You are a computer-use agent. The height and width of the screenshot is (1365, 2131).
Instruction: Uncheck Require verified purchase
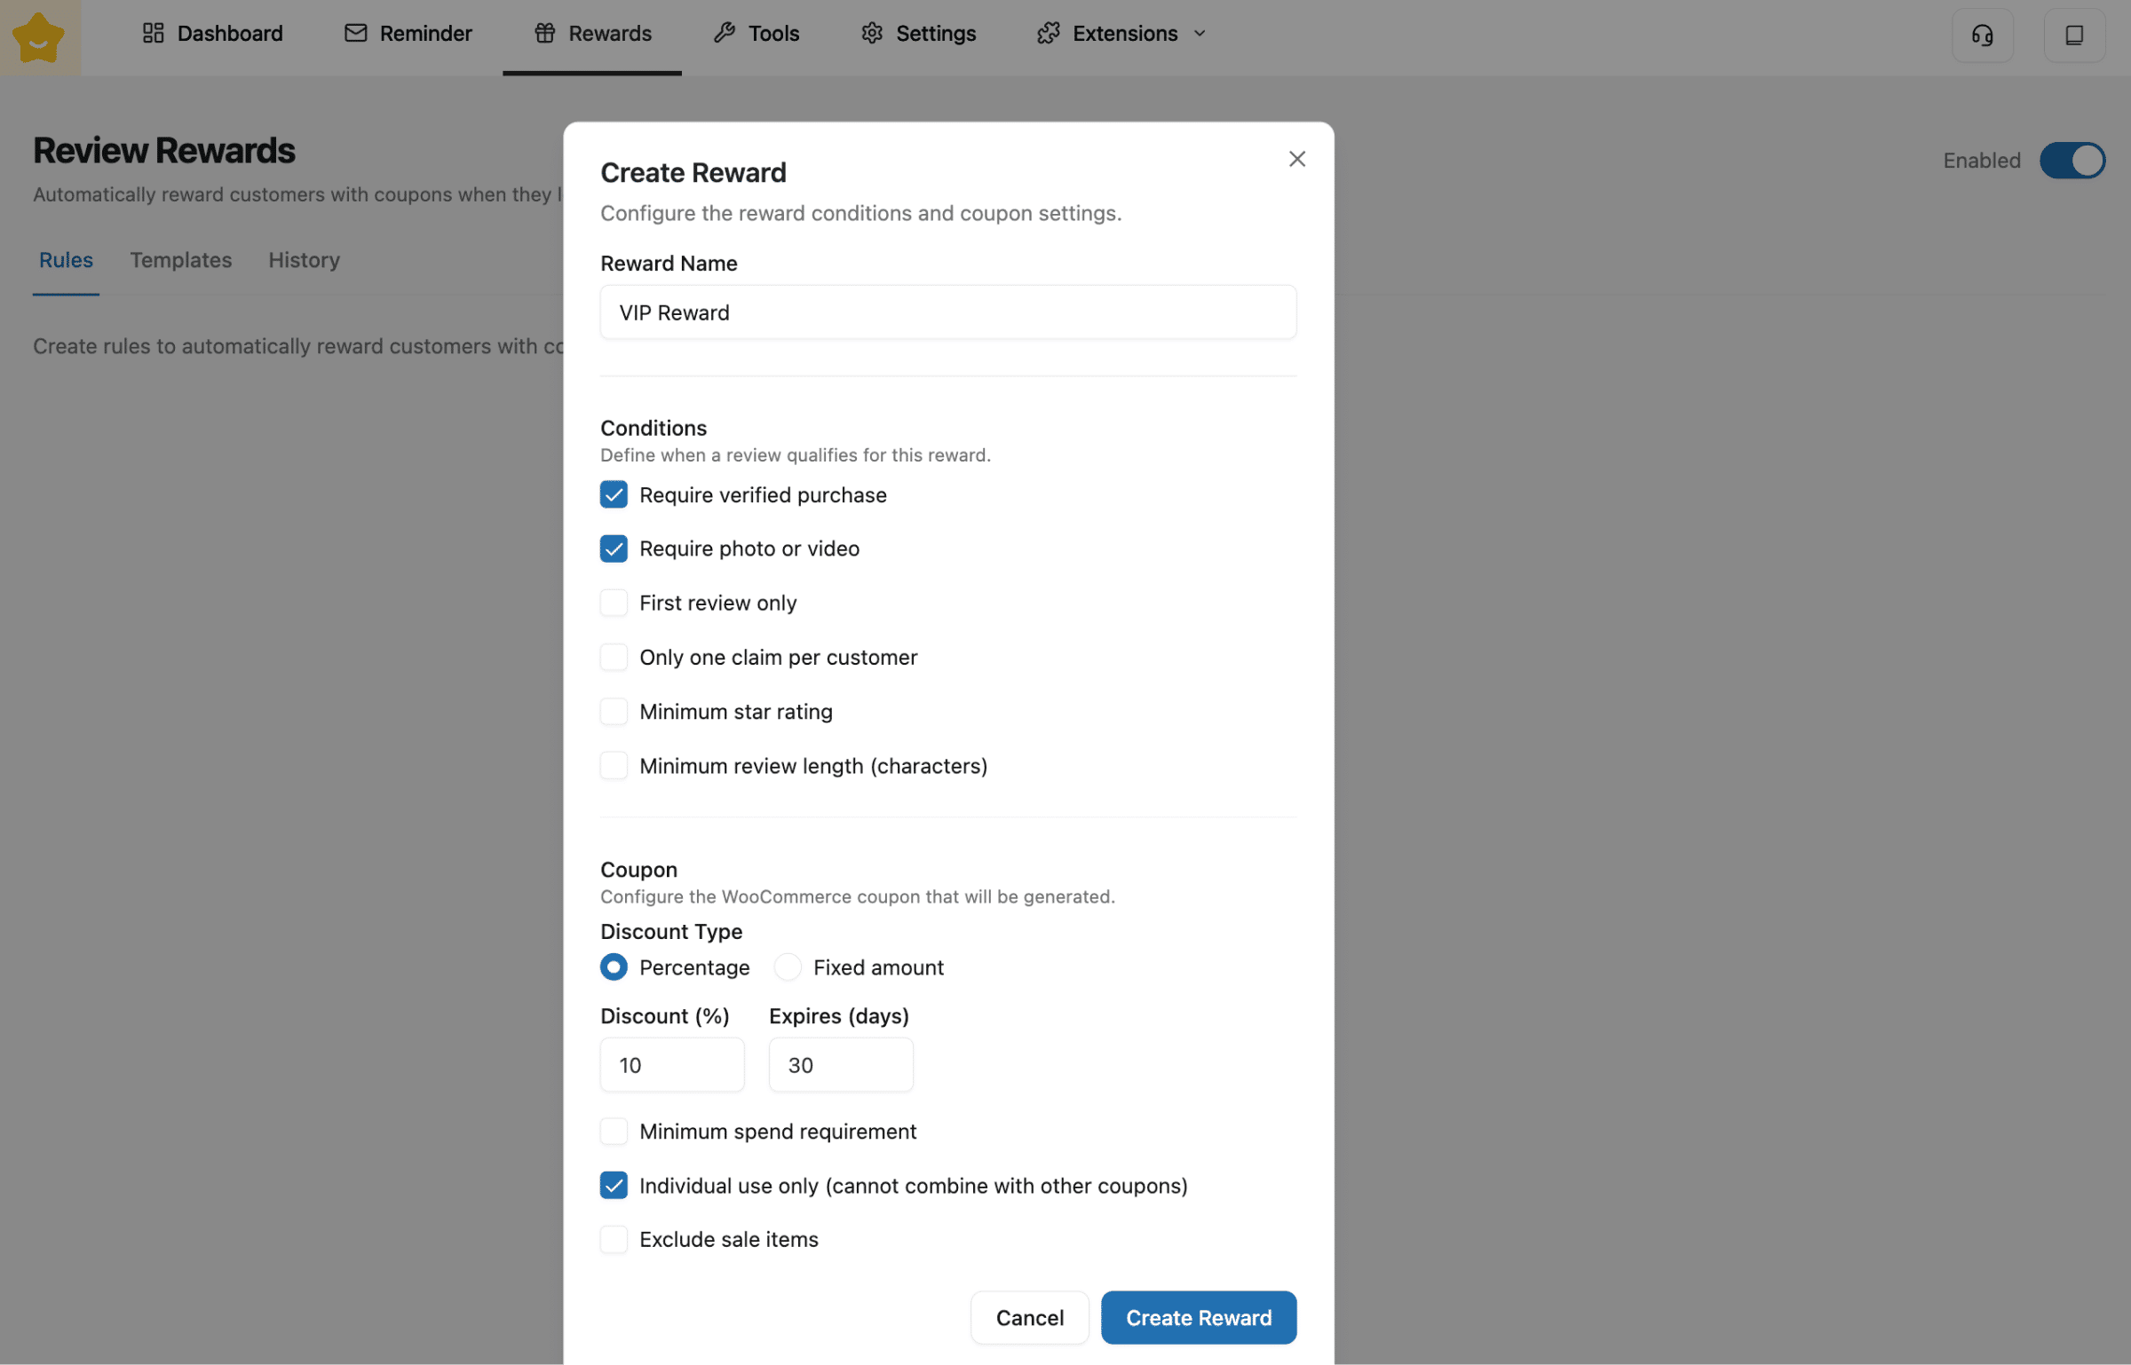point(614,494)
